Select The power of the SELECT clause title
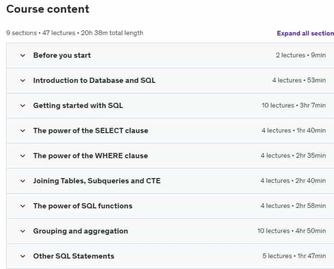 90,131
